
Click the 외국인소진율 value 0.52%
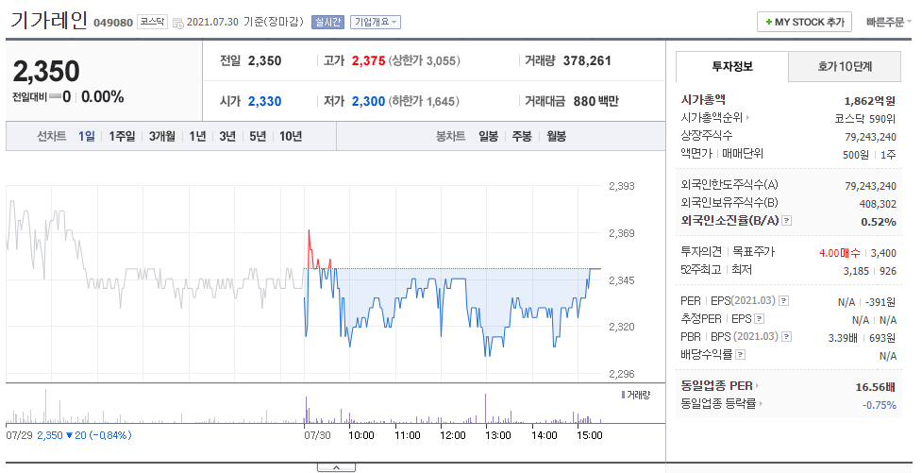879,223
